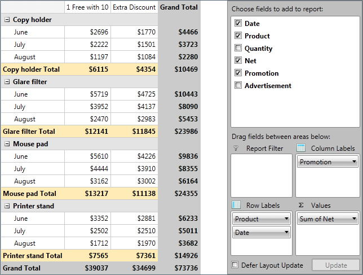Click the $7361 Printer stand total cell
Image resolution: width=363 pixels, height=275 pixels.
tap(134, 256)
